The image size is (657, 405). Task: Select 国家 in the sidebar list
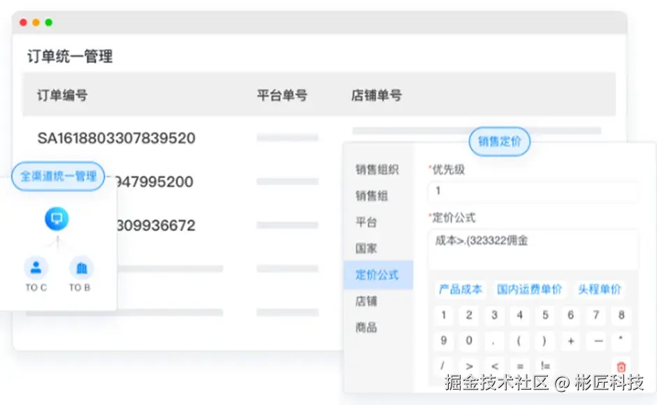(x=368, y=249)
